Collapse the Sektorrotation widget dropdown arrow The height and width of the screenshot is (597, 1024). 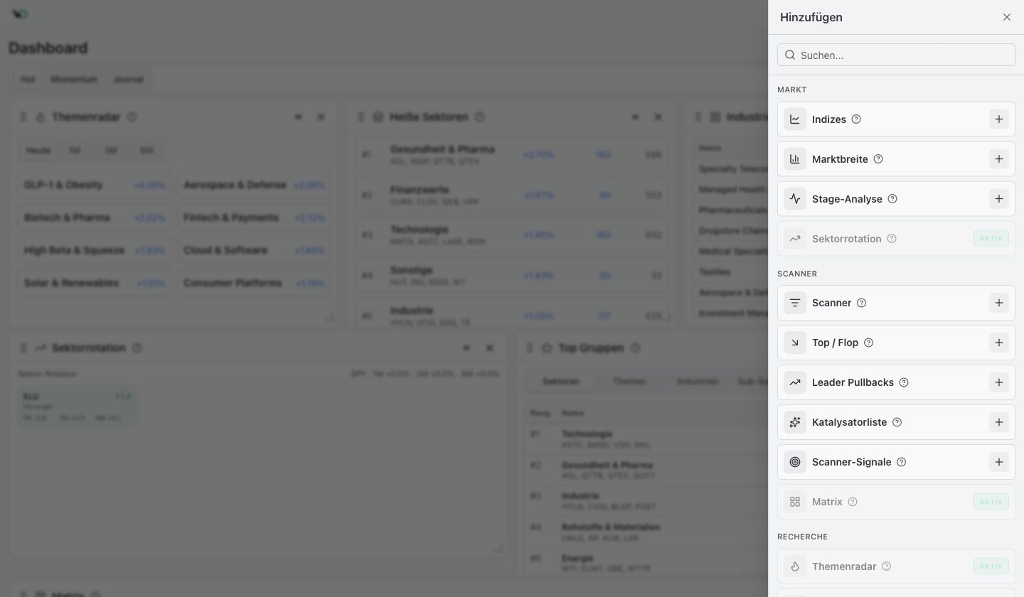tap(466, 348)
